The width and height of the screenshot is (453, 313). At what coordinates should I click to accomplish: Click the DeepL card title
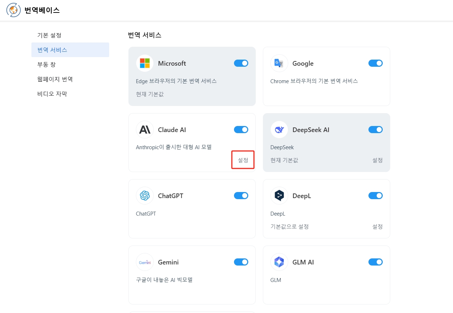(x=302, y=196)
